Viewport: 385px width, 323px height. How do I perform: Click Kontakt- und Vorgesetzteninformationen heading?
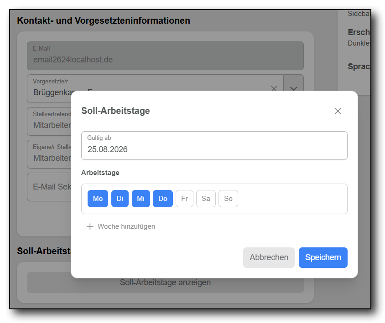pos(104,21)
